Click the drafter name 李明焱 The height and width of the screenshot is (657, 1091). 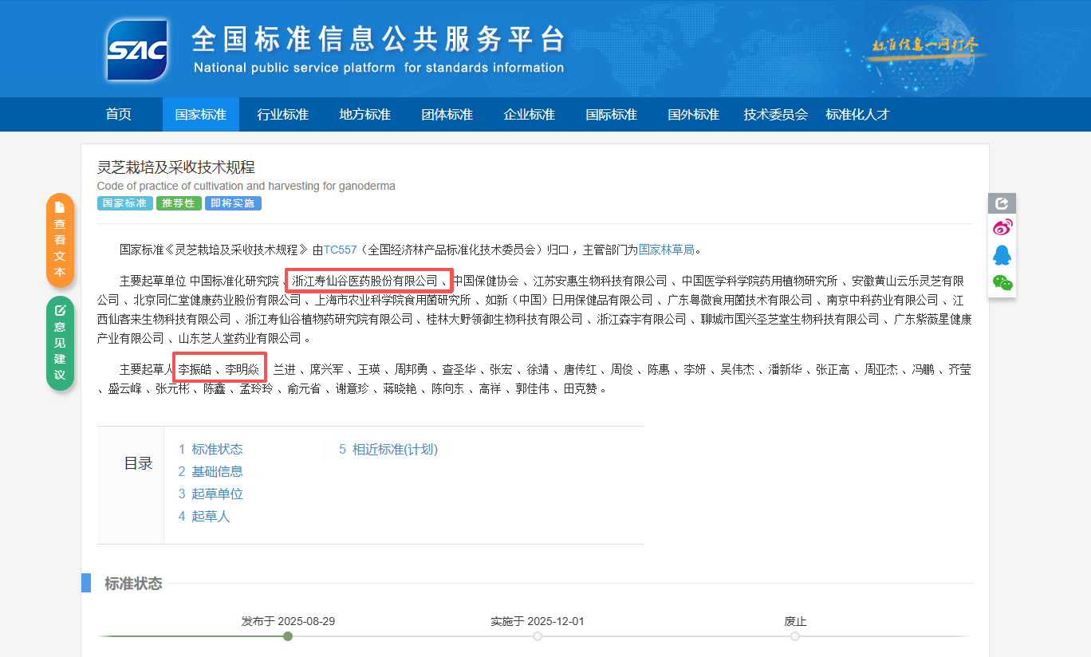point(242,369)
